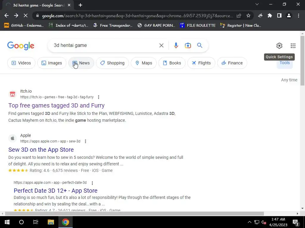Open Google Quick Settings gear
Viewport: 305px width, 228px height.
pos(279,46)
